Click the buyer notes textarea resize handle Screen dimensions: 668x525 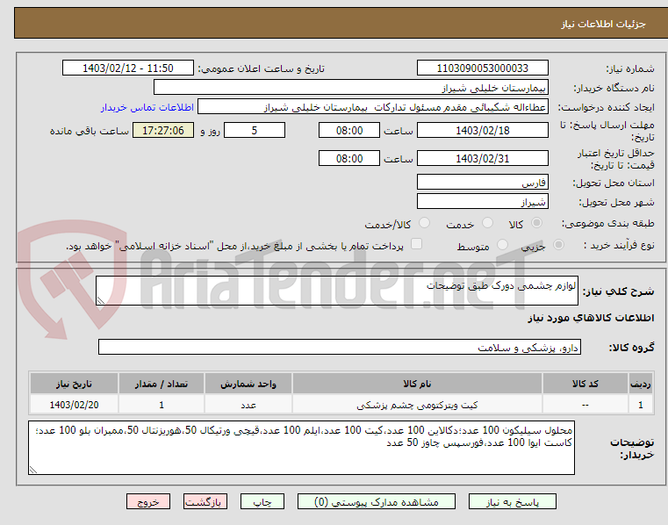[x=32, y=470]
